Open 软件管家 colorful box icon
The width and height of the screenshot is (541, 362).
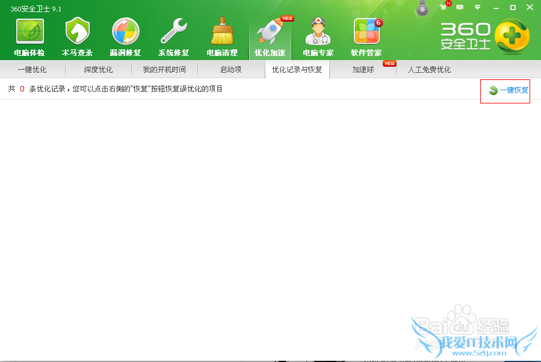[366, 31]
